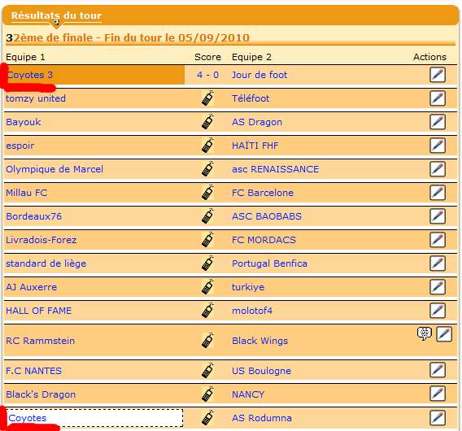Open edit icon for tomzy united match
Screen dimensions: 462x431
tap(438, 98)
